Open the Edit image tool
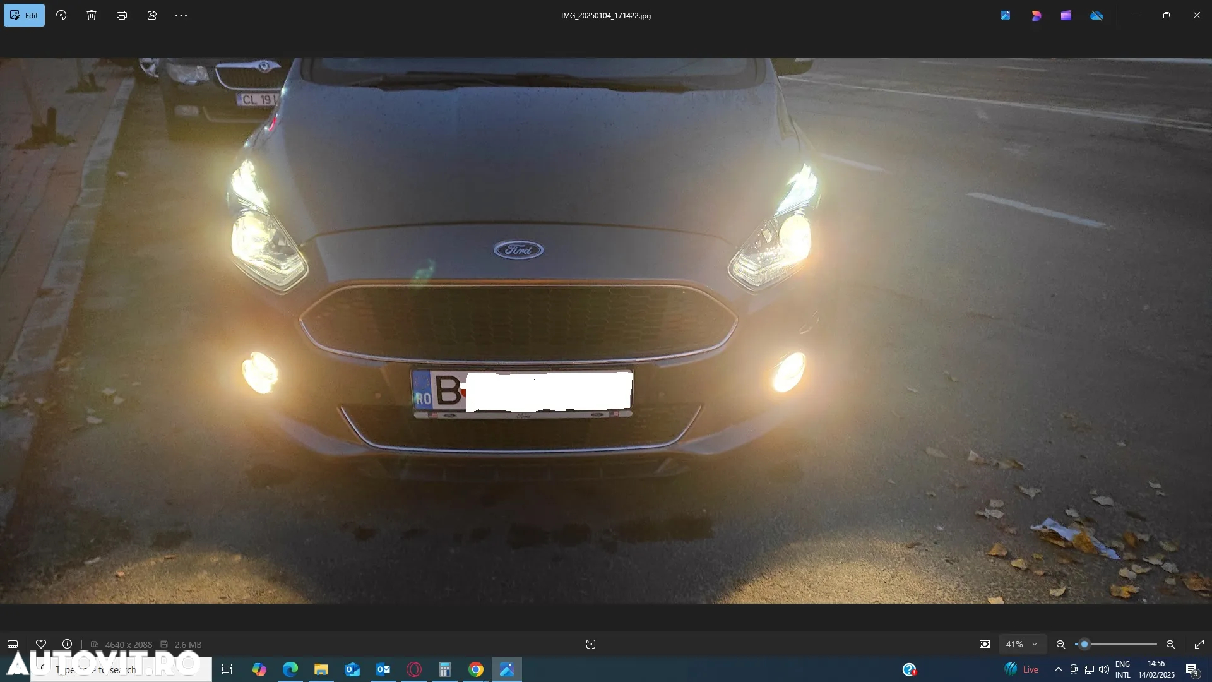Viewport: 1212px width, 682px height. tap(24, 15)
